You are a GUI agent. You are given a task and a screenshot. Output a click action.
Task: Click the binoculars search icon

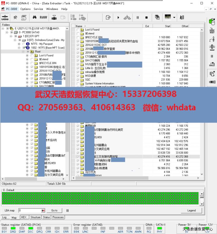34,18
